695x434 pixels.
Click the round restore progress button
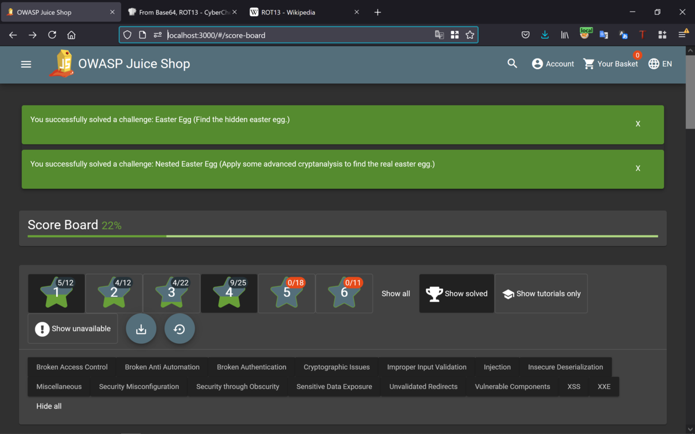tap(180, 329)
